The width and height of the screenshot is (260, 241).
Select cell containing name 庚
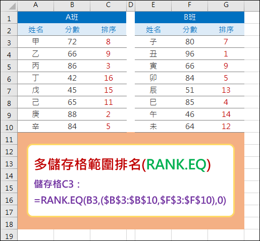click(36, 114)
